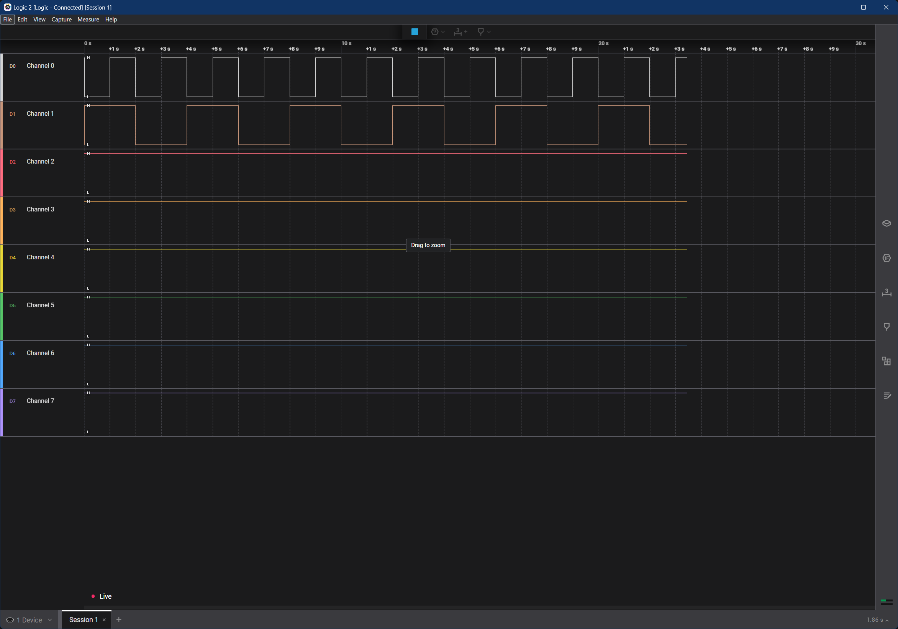
Task: Click the Saleae app logo in title bar
Action: (7, 7)
